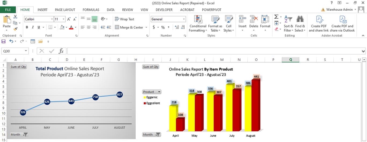
Task: Switch to the DATA tab
Action: click(x=110, y=10)
